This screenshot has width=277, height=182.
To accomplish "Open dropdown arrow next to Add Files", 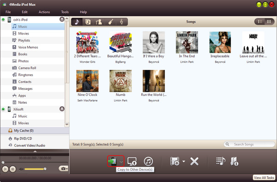I will tap(184, 161).
